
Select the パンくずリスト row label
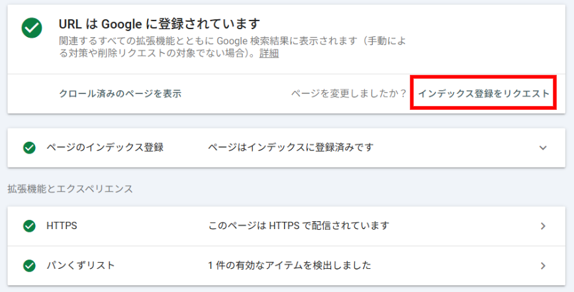pyautogui.click(x=80, y=266)
